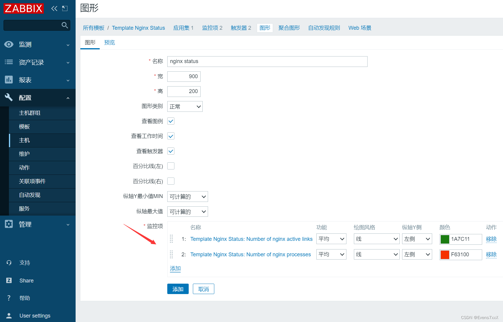Click the 配置 wrench icon
Viewport: 503px width, 322px height.
tap(9, 98)
